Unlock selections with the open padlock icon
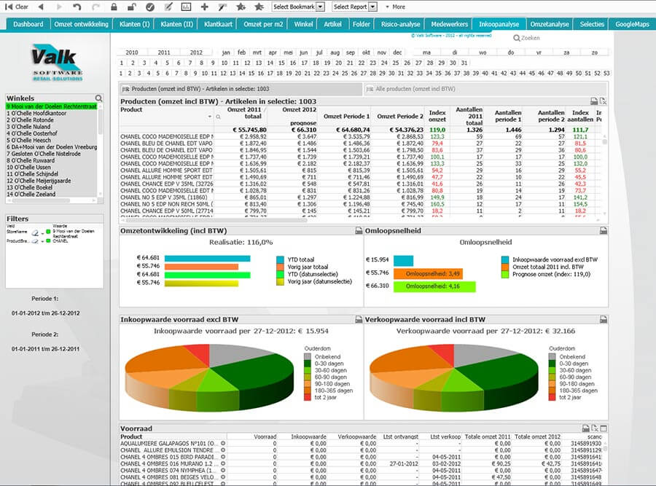This screenshot has width=656, height=486. coord(131,7)
